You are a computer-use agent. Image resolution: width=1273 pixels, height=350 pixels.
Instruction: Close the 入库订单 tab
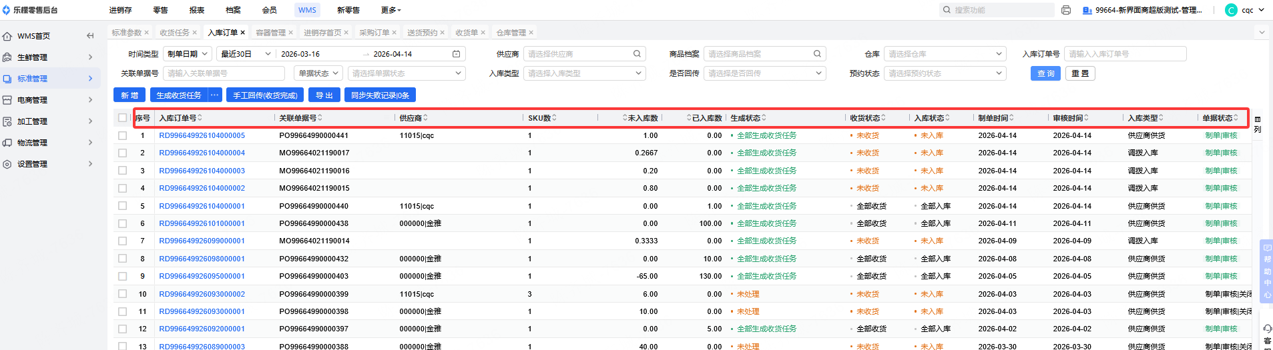(243, 33)
